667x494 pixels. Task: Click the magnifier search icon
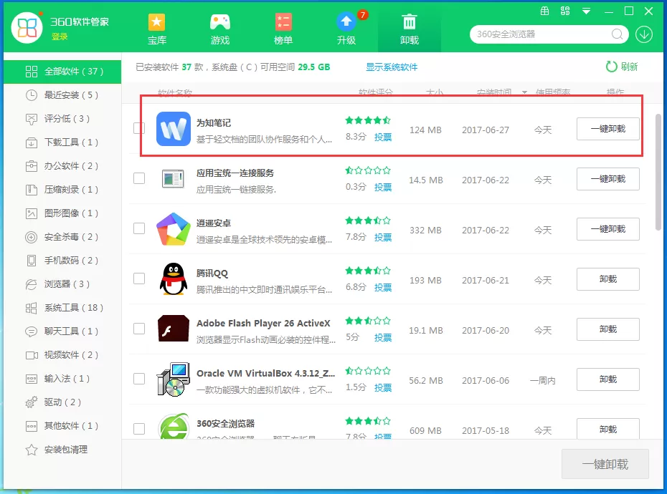tap(618, 34)
